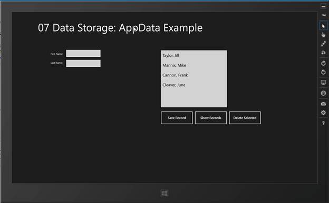Switch to basic touch mode
329x203 pixels.
click(323, 35)
